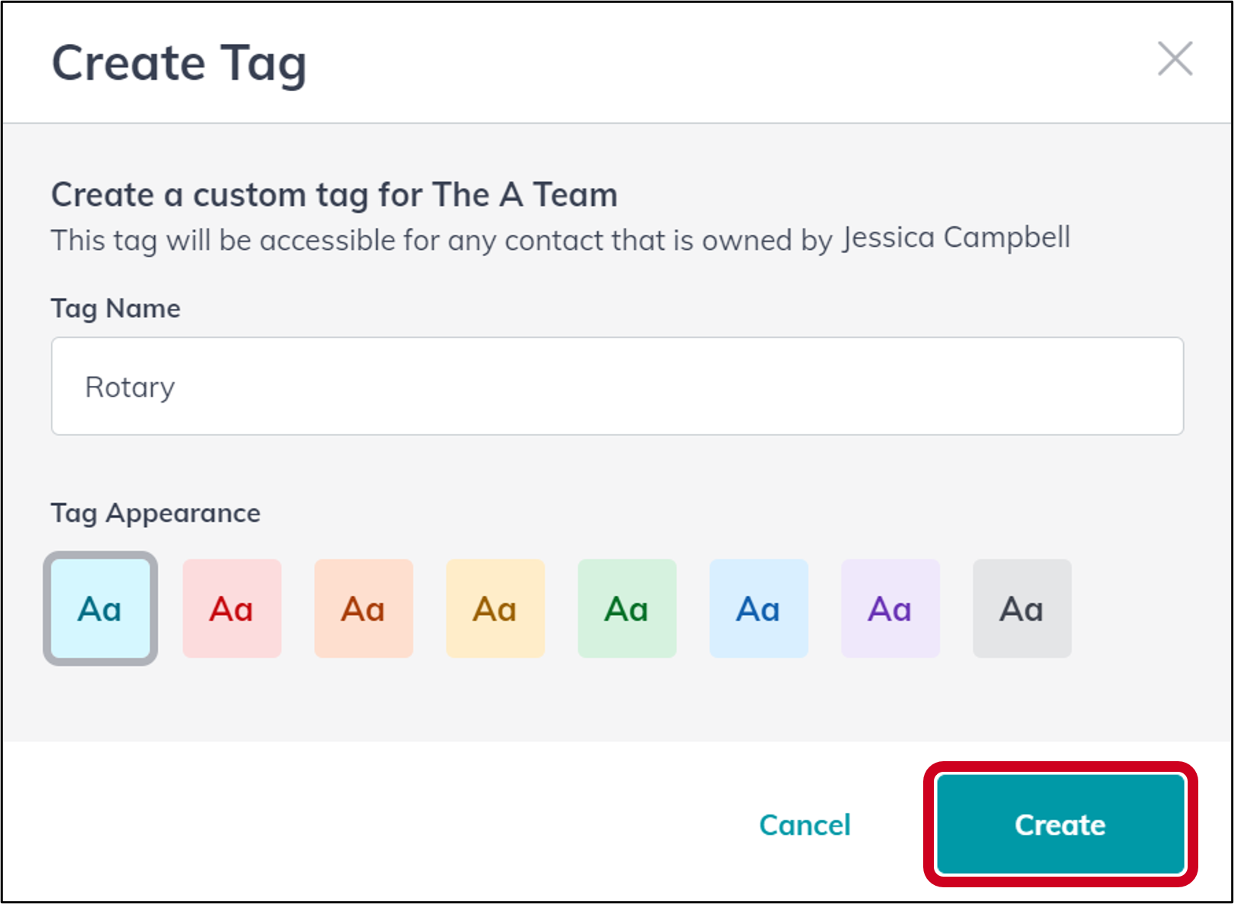Dismiss the dialog with the X icon
Image resolution: width=1234 pixels, height=904 pixels.
pyautogui.click(x=1175, y=59)
